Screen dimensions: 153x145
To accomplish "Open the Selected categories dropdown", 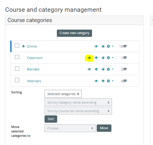I will 63,94.
